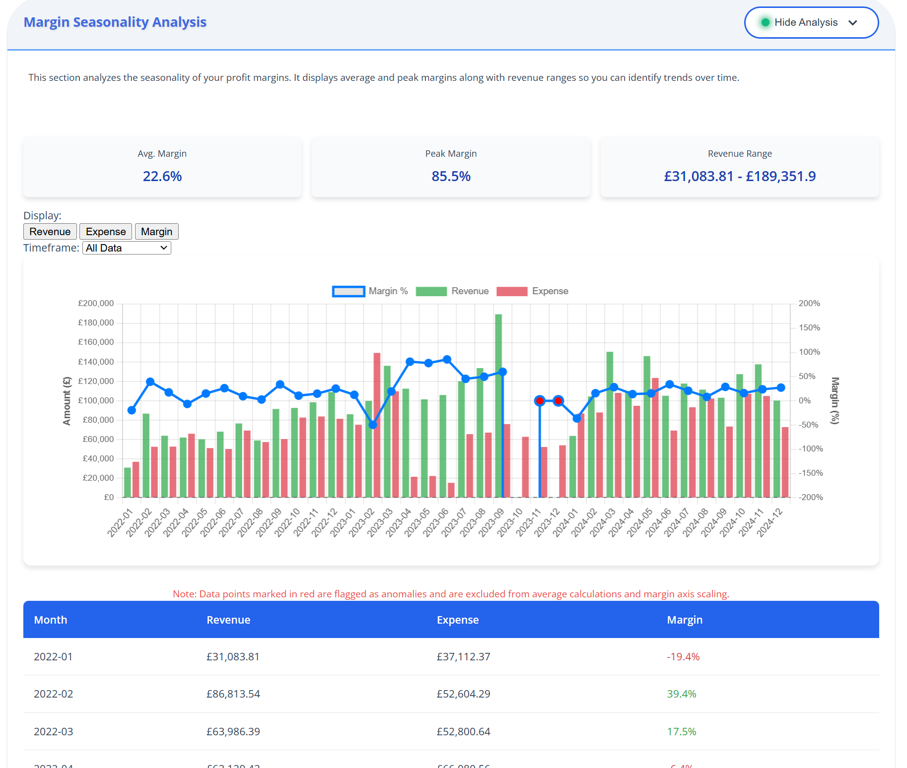This screenshot has height=768, width=907.
Task: Click the Revenue Range summary card
Action: pos(739,167)
